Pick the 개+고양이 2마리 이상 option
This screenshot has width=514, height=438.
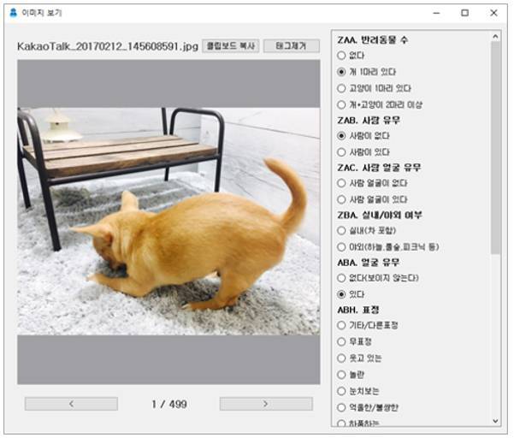(380, 104)
